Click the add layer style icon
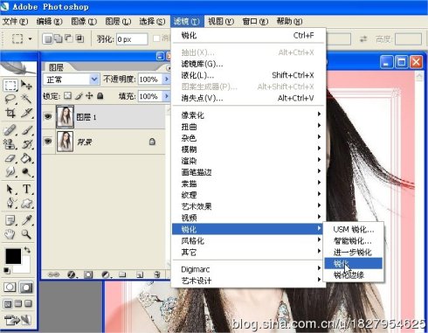The width and height of the screenshot is (428, 333). point(72,274)
